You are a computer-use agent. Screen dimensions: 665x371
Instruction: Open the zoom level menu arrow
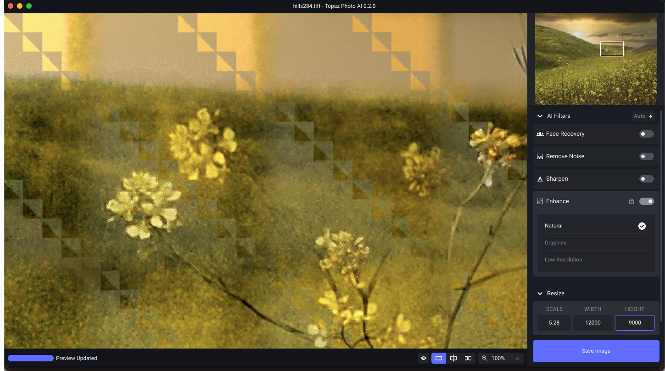point(517,358)
